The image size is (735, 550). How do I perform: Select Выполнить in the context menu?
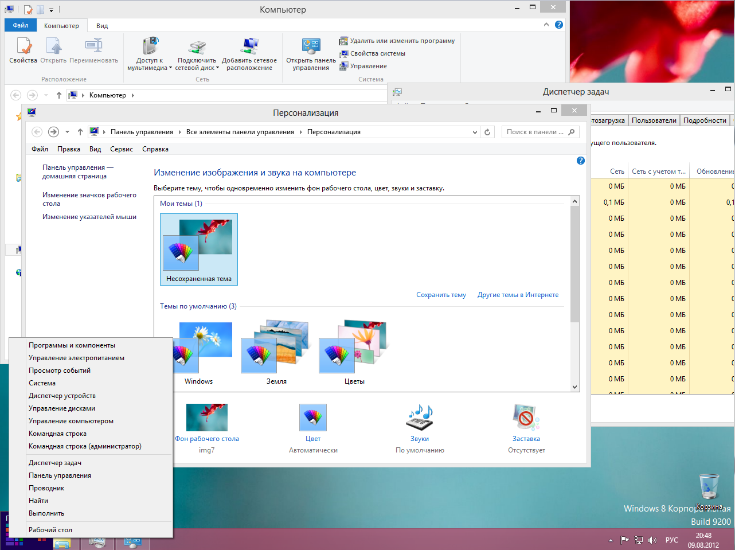point(91,513)
